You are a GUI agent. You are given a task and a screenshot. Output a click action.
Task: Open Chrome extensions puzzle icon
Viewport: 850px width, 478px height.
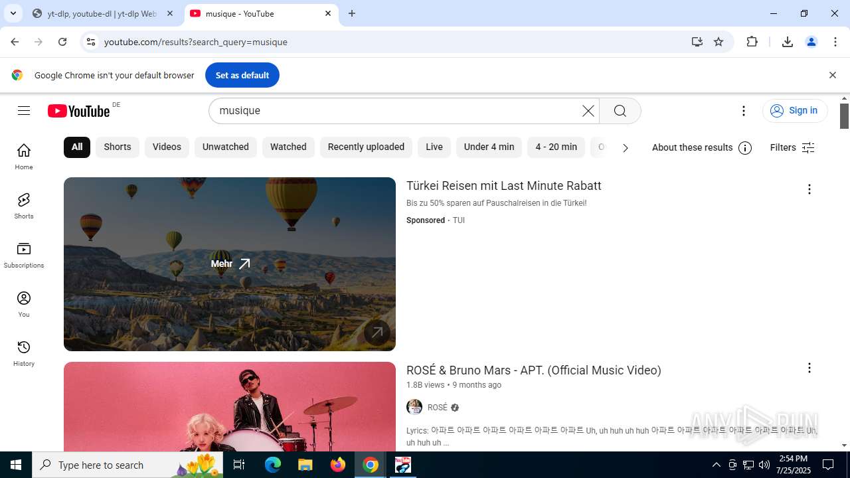point(752,42)
